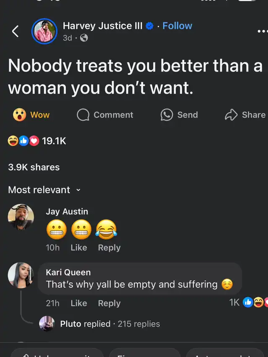Image resolution: width=268 pixels, height=357 pixels.
Task: Open Harvey Justice III profile picture
Action: click(x=44, y=31)
